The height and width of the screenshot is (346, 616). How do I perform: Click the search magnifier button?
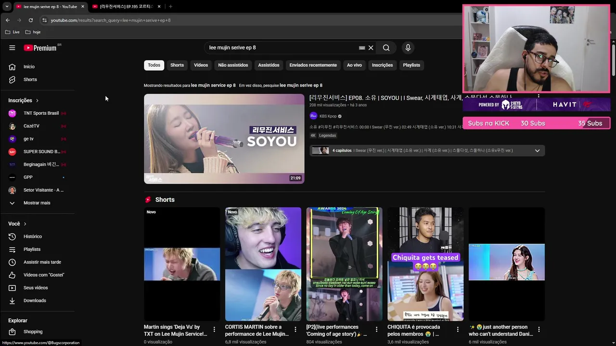tap(386, 48)
